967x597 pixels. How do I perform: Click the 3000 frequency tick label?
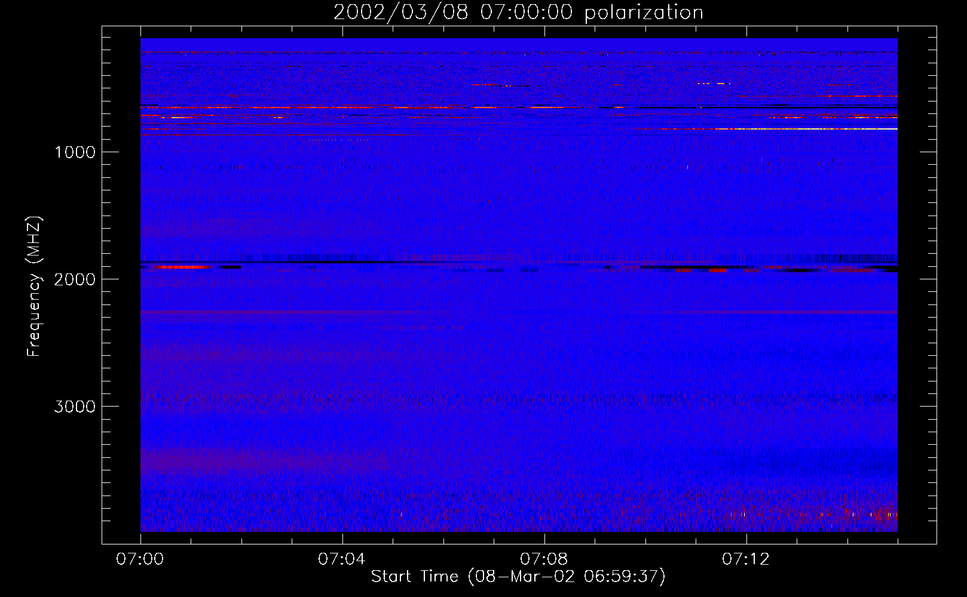click(75, 407)
